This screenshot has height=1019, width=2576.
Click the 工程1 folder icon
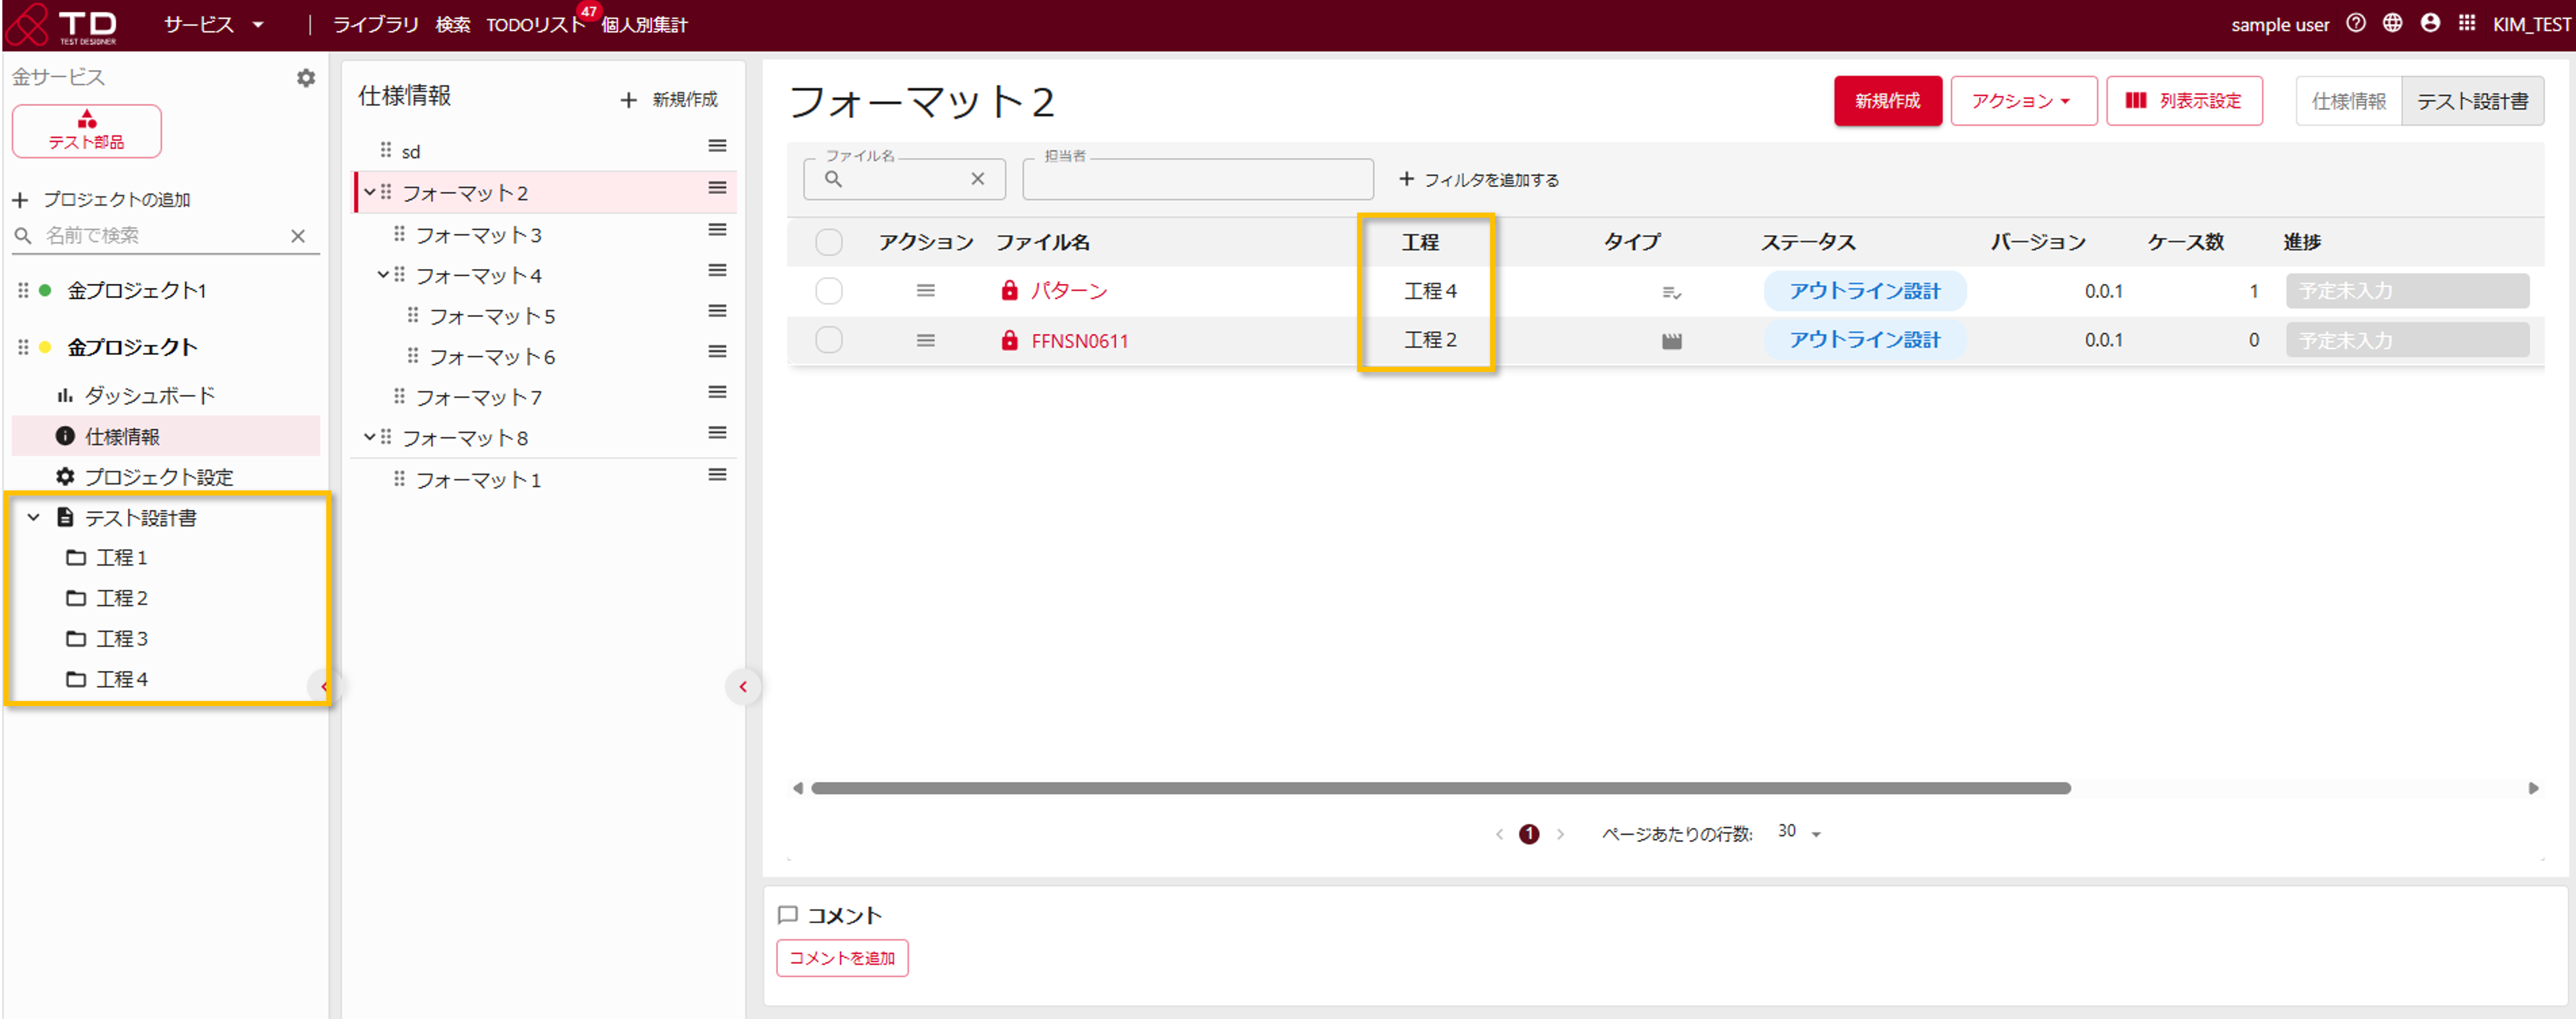pos(76,558)
